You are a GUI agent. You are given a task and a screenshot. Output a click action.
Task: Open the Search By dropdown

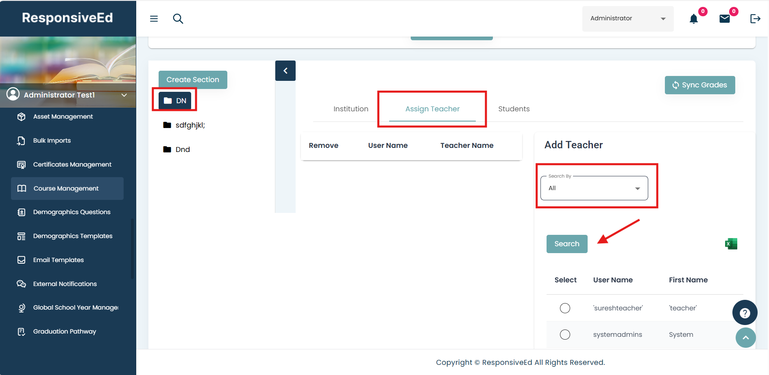(594, 188)
